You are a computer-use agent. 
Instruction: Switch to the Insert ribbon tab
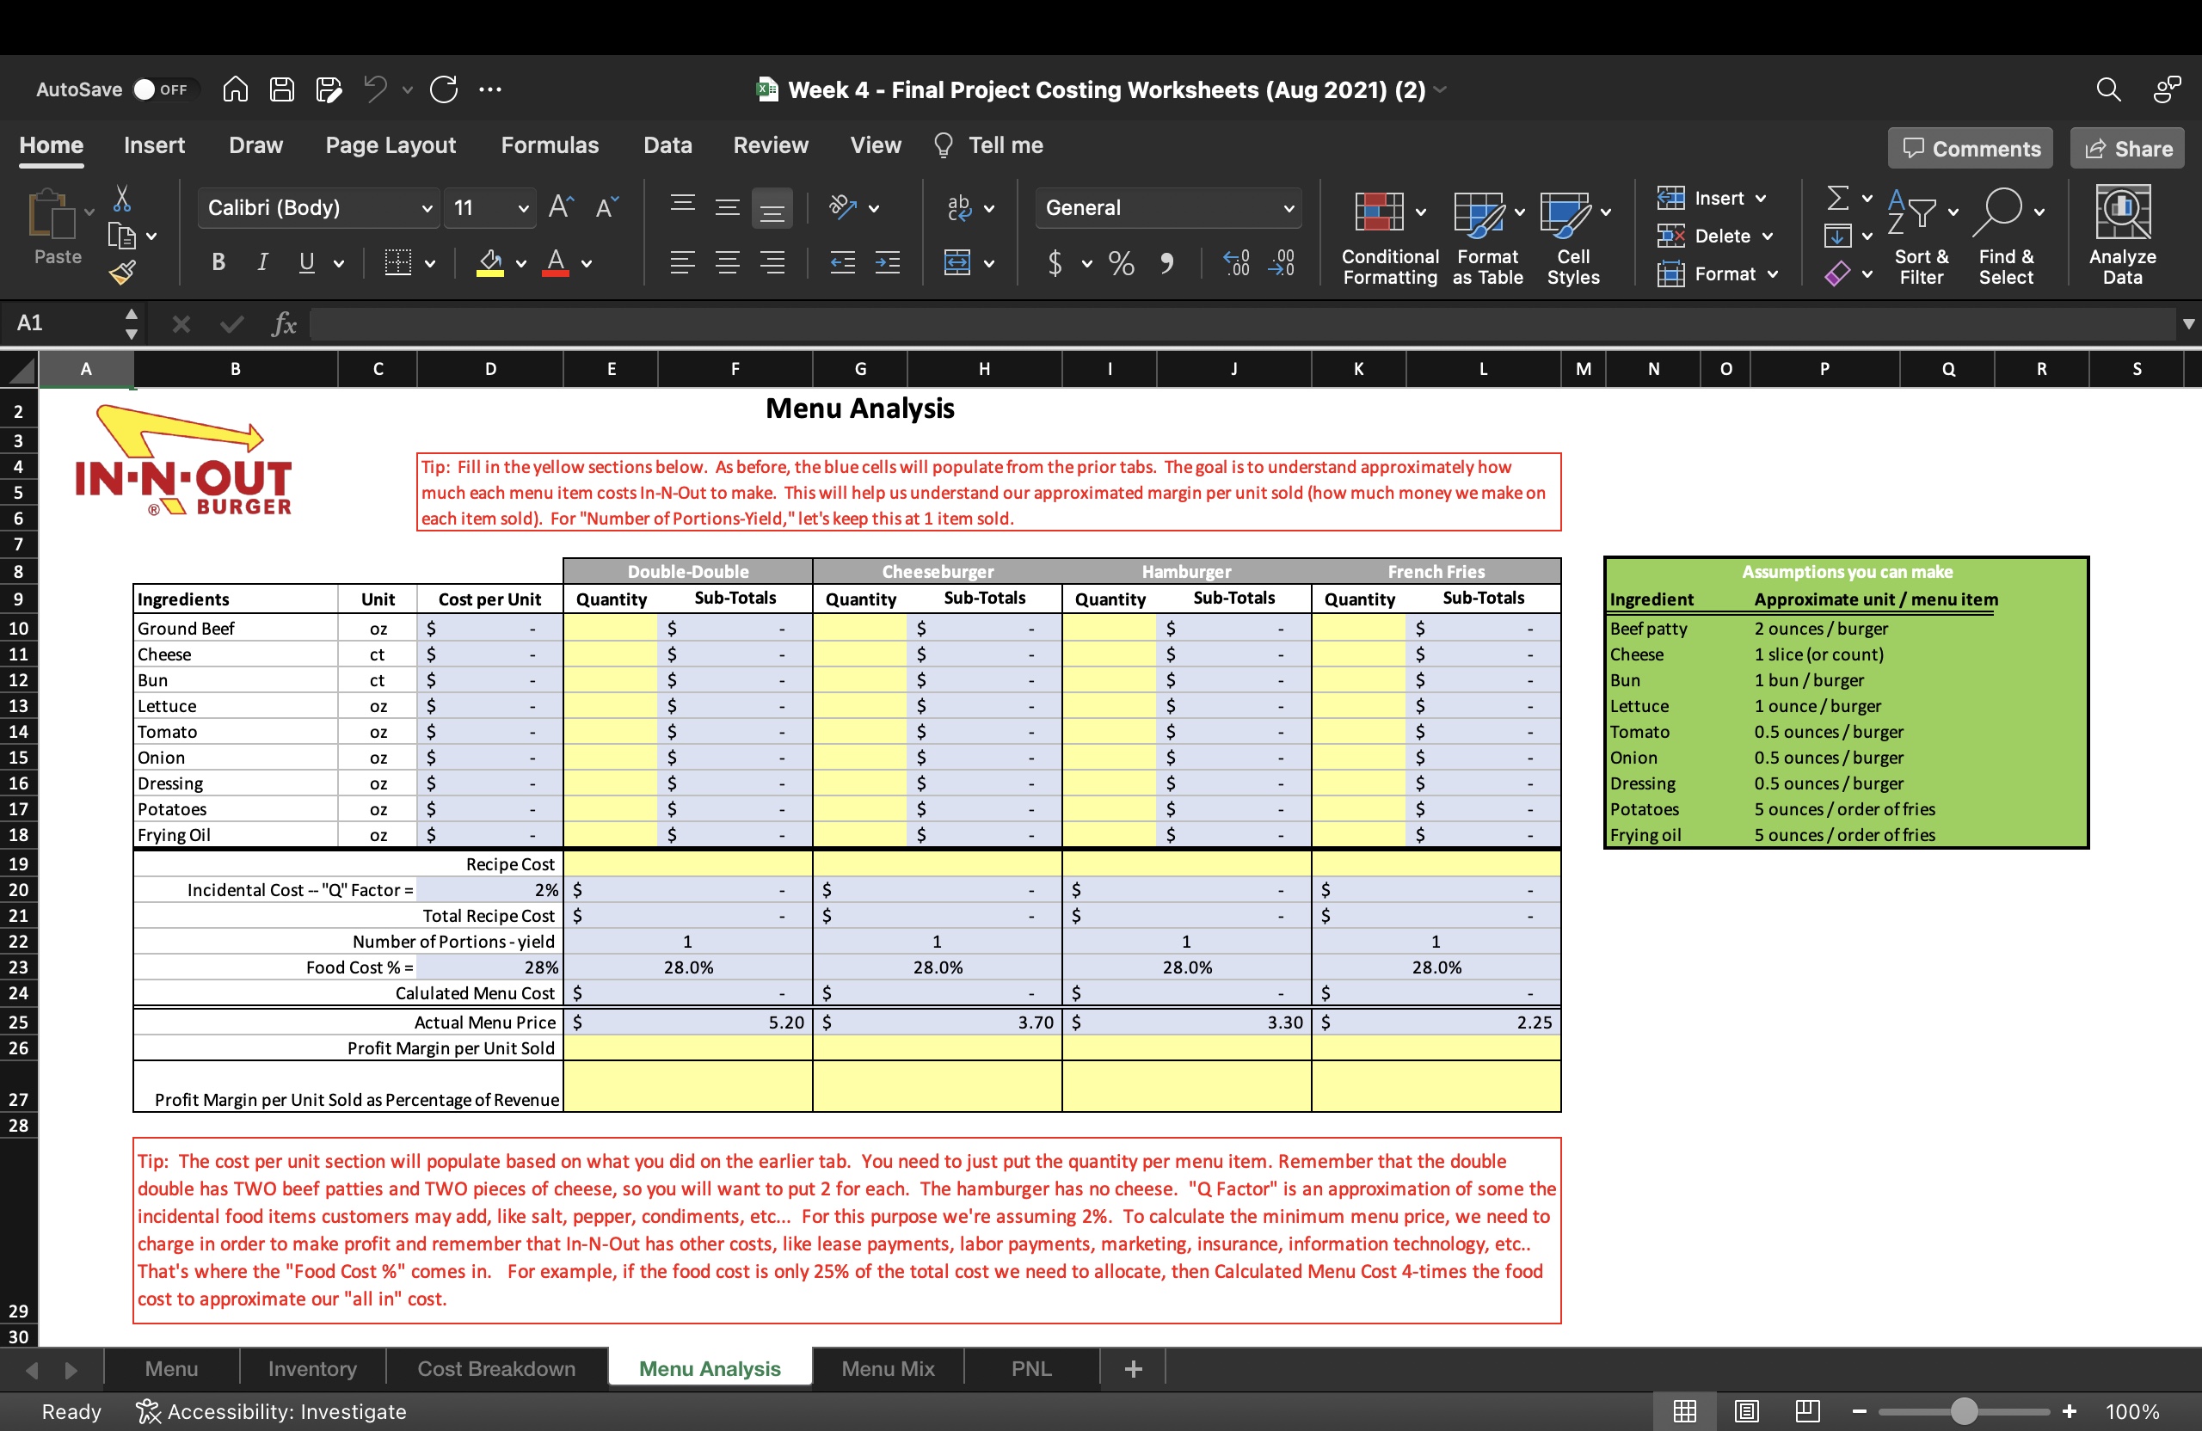pyautogui.click(x=154, y=145)
